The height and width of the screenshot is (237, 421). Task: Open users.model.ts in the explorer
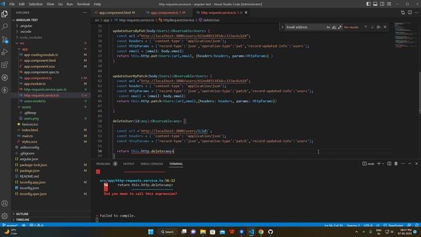click(35, 101)
